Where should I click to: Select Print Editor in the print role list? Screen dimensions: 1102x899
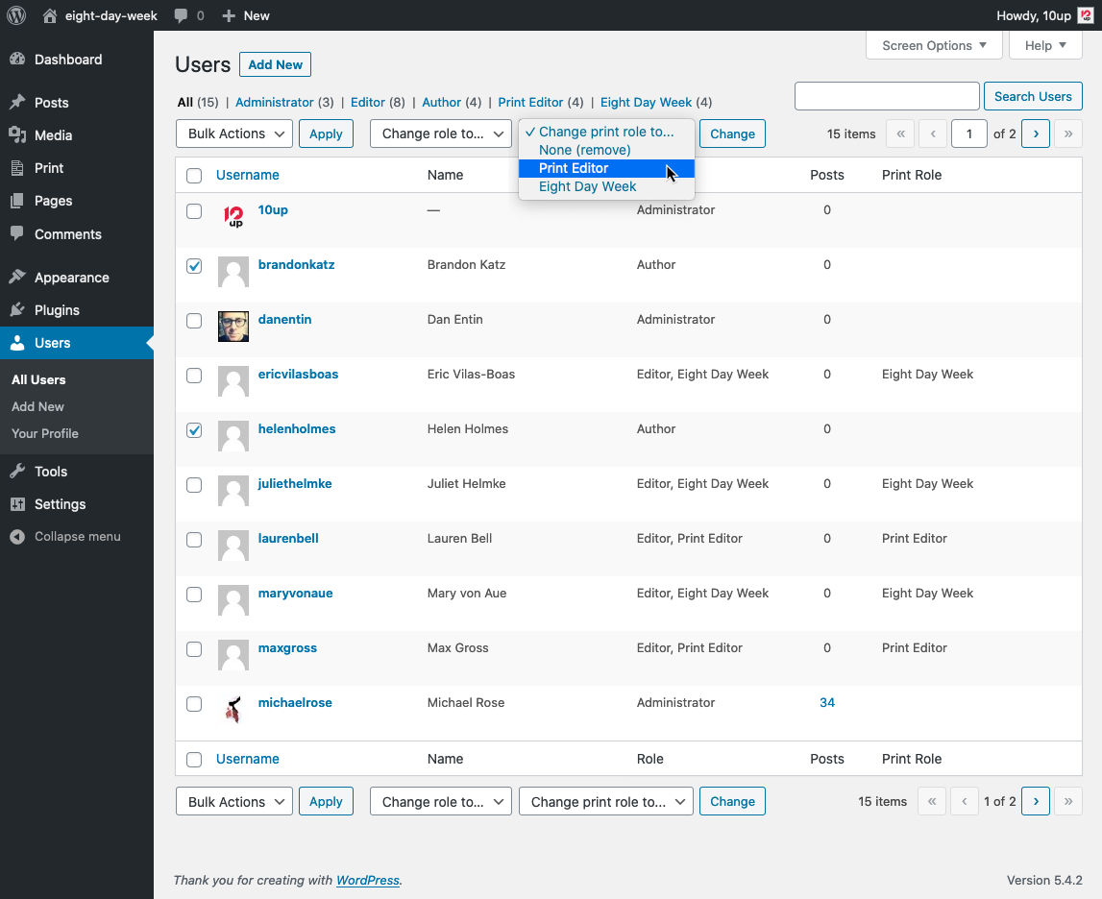click(606, 169)
